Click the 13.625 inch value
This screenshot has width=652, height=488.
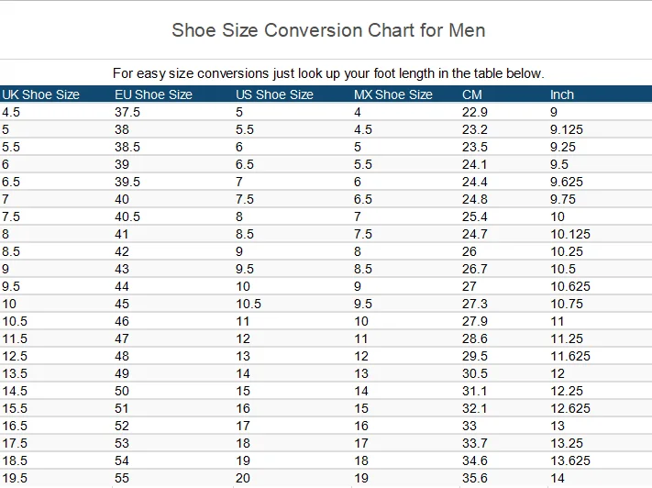[x=570, y=460]
